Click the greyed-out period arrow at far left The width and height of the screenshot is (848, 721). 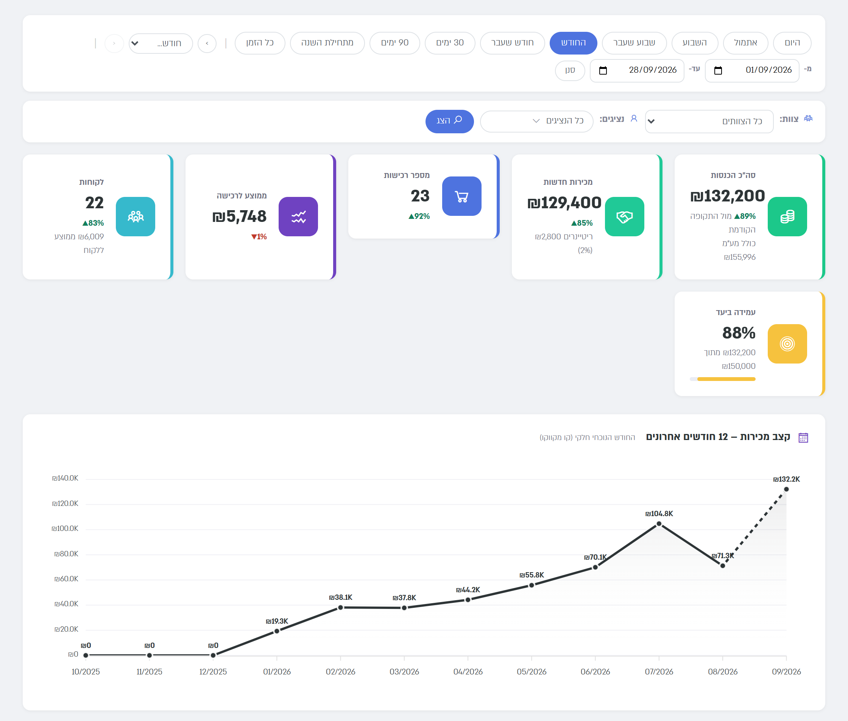click(x=114, y=43)
